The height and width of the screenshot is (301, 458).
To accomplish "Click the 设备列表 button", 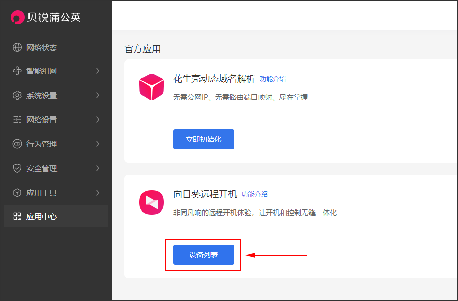I will [203, 255].
